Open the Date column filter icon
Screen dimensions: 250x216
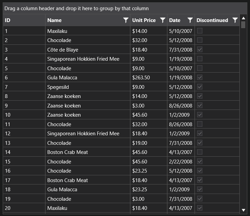coord(190,20)
